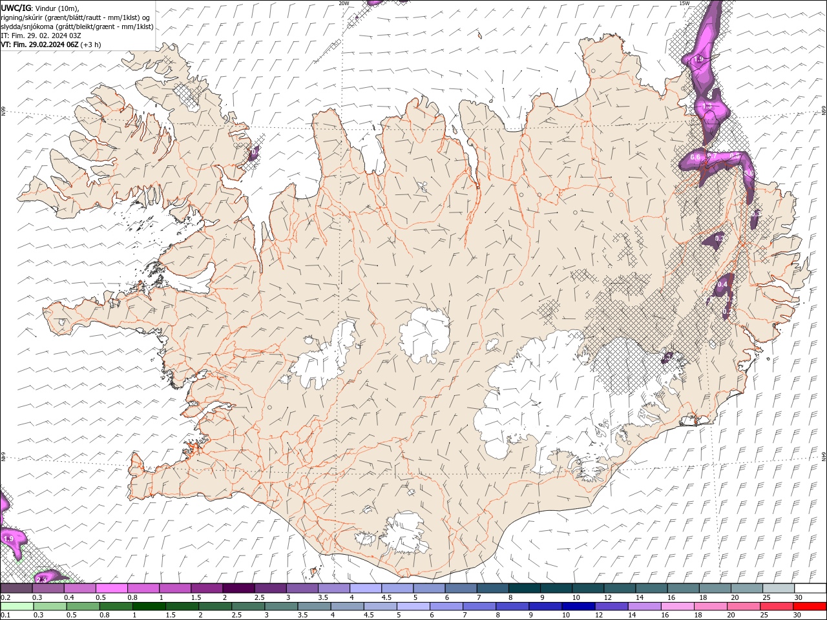Click the pale lavender 4 mm snow swatch
This screenshot has height=620, width=827.
(366, 588)
